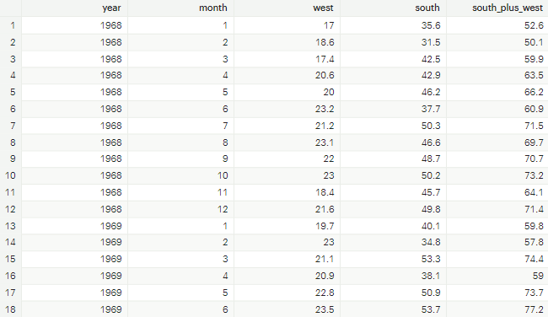548x317 pixels.
Task: Select the west cell with 18.6
Action: [325, 42]
